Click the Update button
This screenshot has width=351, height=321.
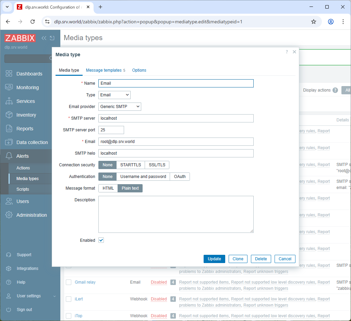tap(214, 259)
